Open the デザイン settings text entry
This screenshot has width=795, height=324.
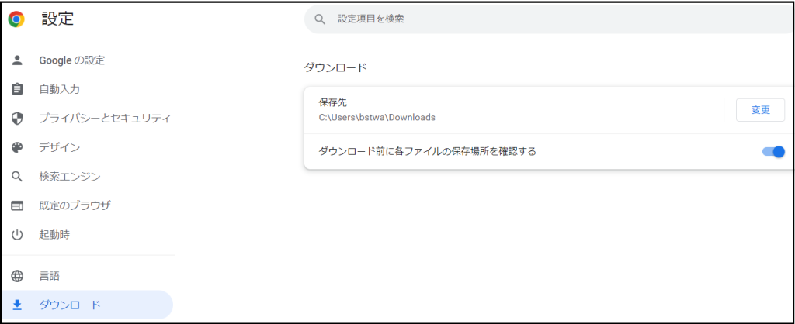click(60, 147)
